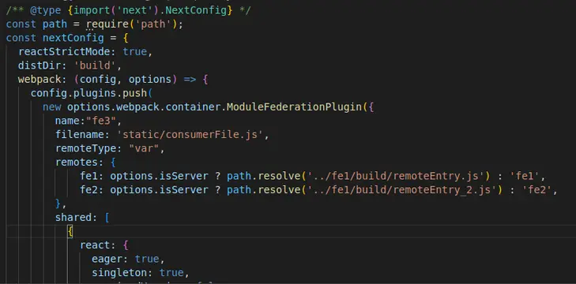Click the eager: true line

[x=128, y=259]
